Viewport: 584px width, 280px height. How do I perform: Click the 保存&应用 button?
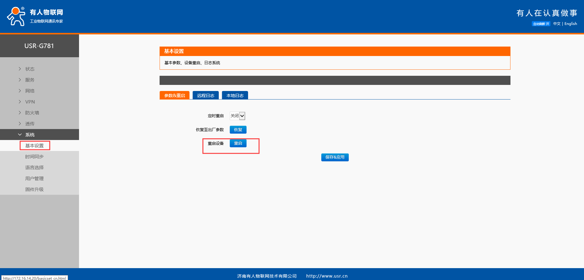(335, 157)
